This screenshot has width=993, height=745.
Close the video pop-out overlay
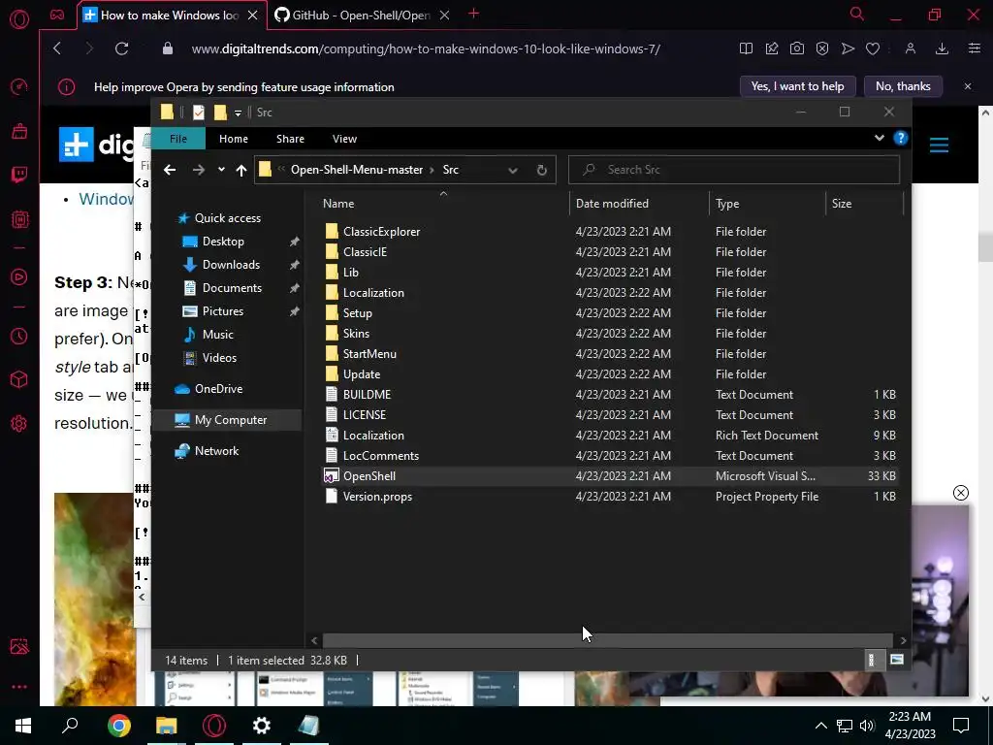coord(961,493)
